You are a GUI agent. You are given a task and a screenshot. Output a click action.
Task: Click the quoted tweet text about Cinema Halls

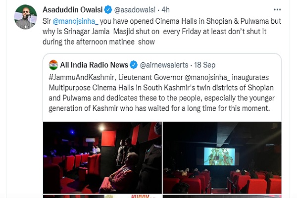161,93
